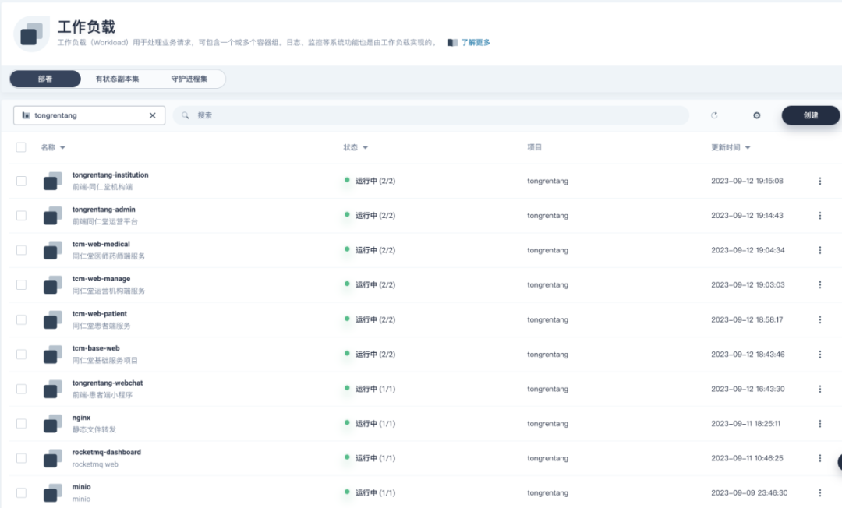
Task: Click the 创建 button
Action: (x=810, y=115)
